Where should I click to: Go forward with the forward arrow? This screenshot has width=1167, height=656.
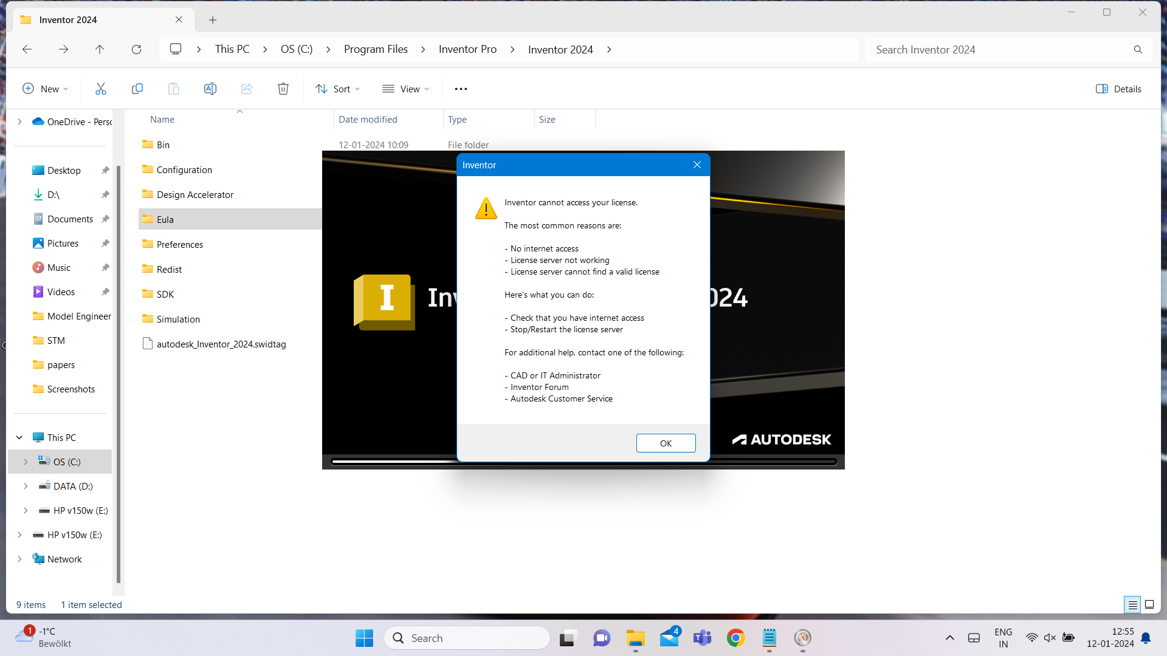click(63, 49)
